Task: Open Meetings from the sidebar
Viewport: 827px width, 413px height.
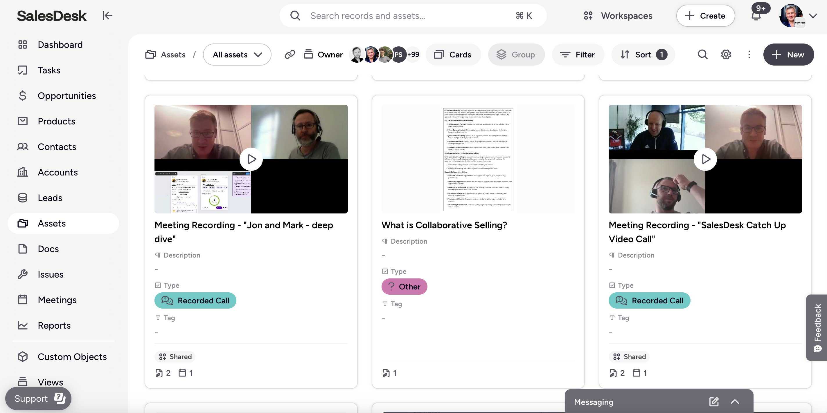Action: [x=57, y=300]
